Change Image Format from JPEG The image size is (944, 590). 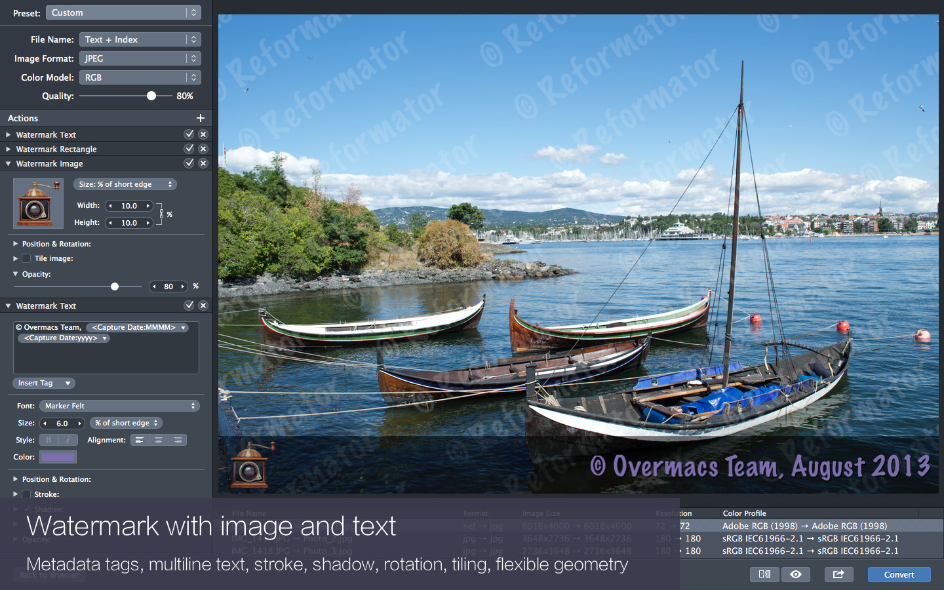140,58
